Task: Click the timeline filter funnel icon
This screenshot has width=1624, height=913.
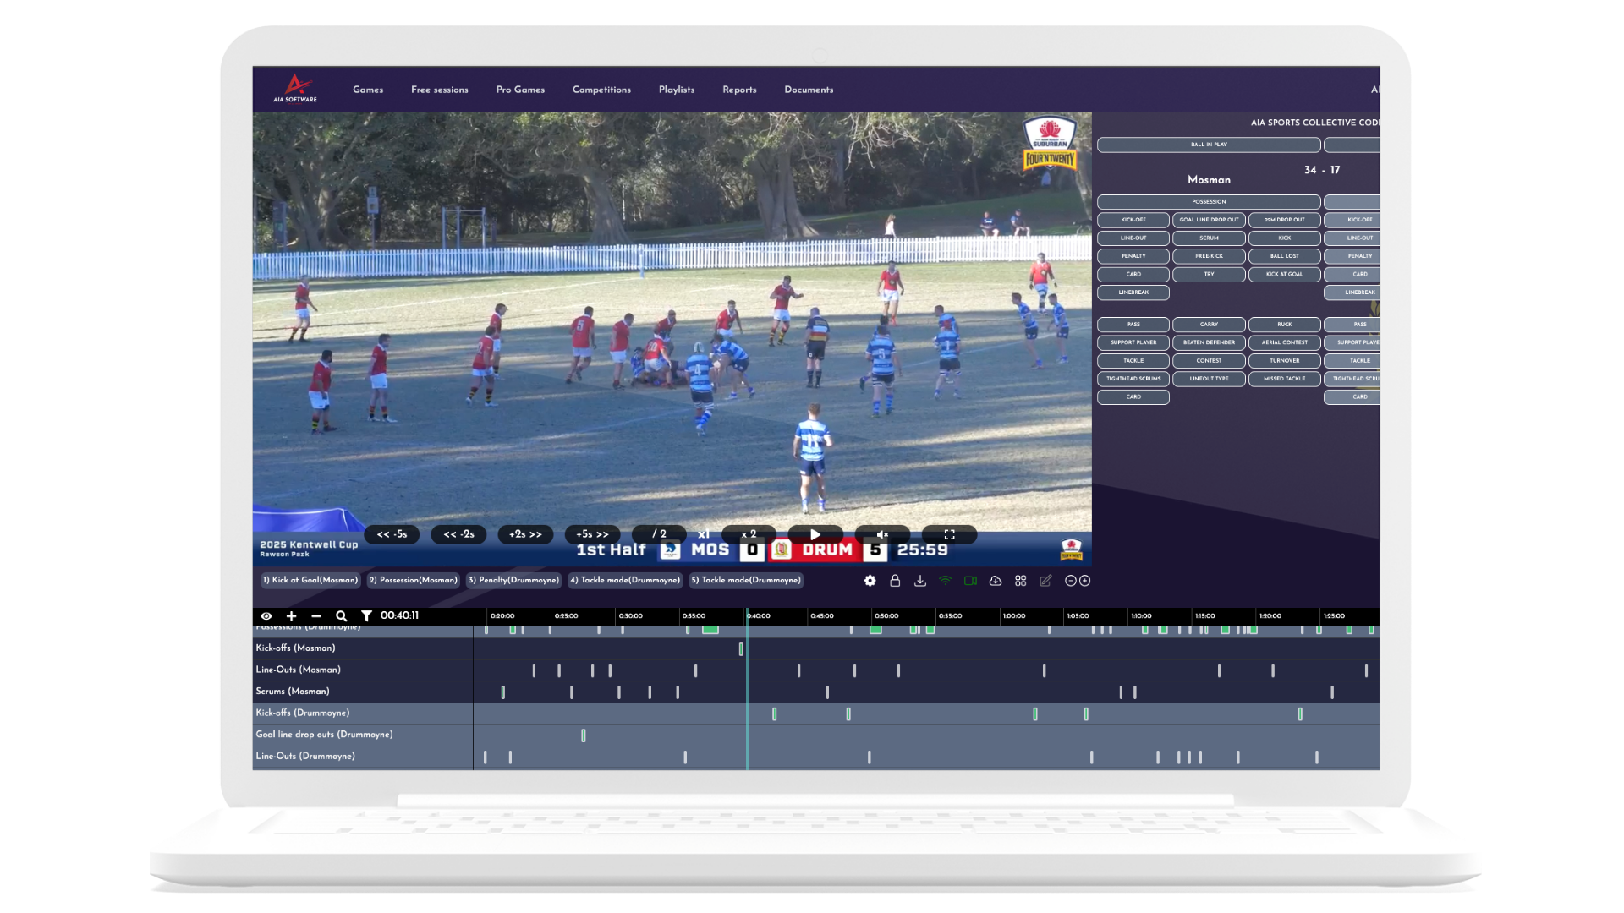Action: (366, 616)
